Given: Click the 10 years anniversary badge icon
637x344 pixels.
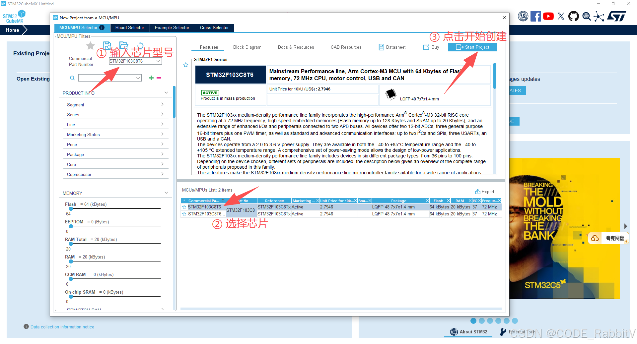Looking at the screenshot, I should tap(523, 16).
